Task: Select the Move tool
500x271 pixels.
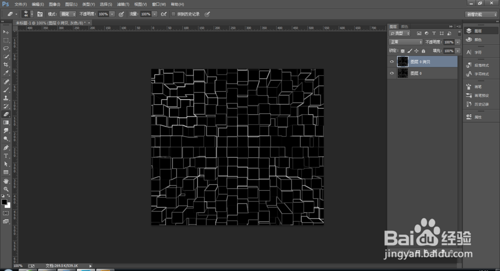Action: point(5,32)
